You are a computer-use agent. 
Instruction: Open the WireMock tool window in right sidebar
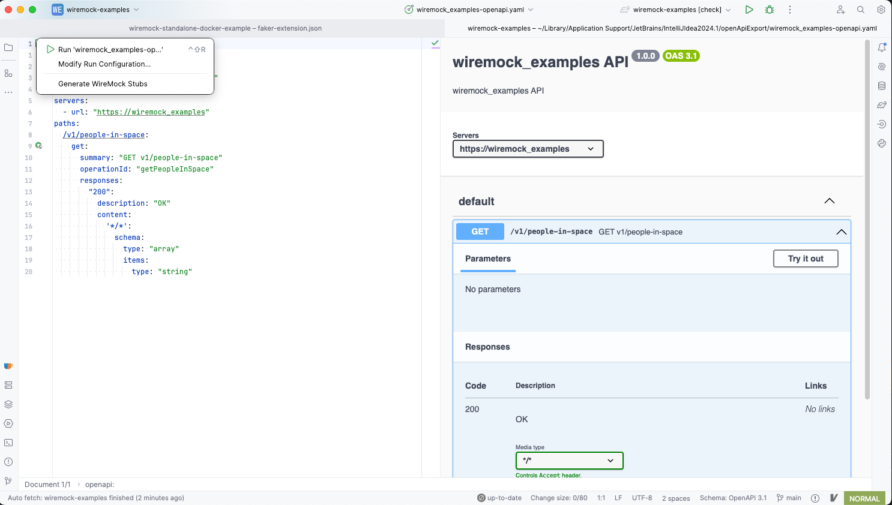pos(882,105)
